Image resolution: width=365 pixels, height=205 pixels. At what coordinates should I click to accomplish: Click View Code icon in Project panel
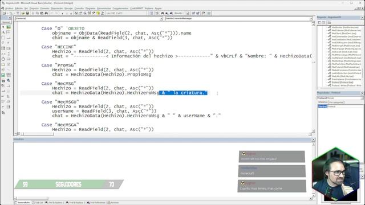pyautogui.click(x=319, y=23)
